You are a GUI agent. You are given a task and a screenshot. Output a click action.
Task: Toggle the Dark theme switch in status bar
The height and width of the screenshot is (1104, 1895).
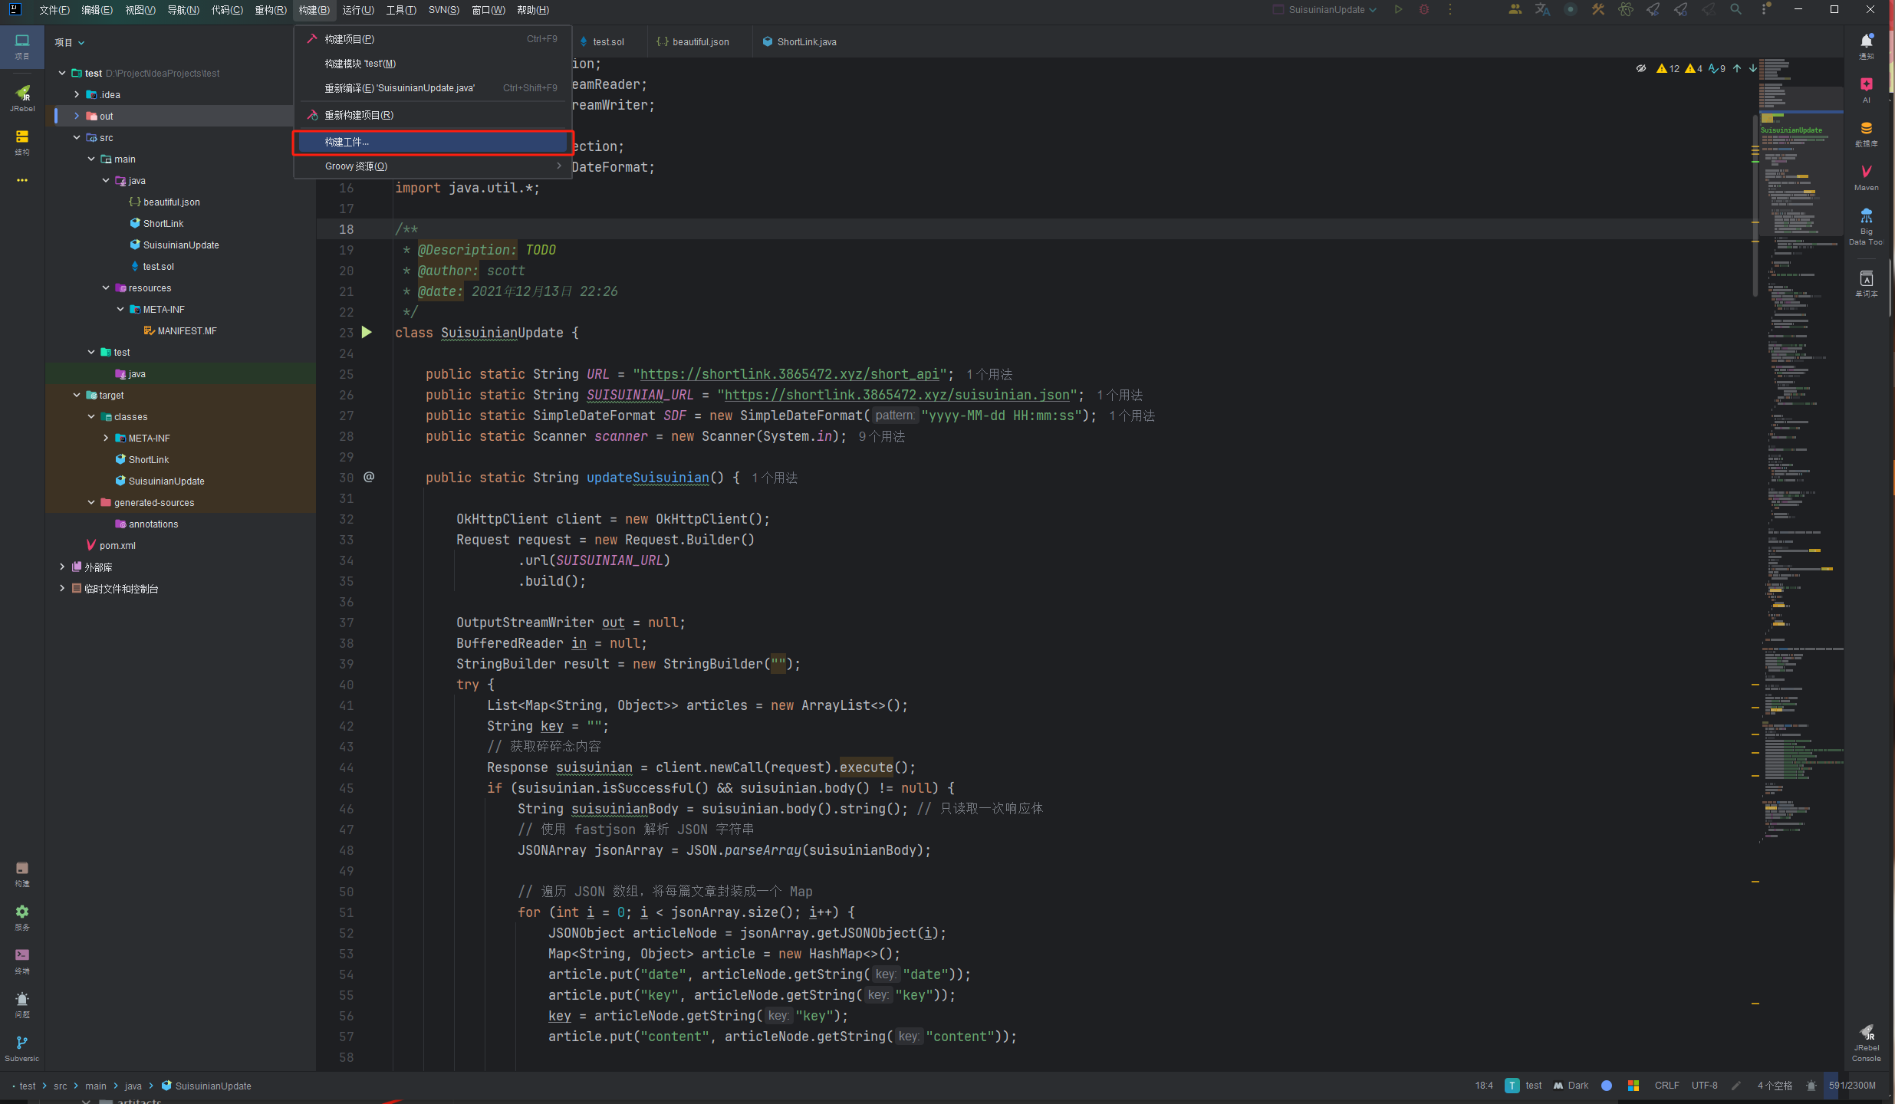(1571, 1086)
